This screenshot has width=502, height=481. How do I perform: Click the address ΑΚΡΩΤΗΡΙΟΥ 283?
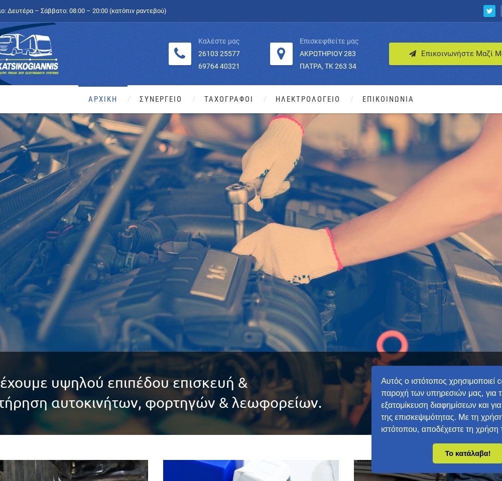[x=328, y=54]
